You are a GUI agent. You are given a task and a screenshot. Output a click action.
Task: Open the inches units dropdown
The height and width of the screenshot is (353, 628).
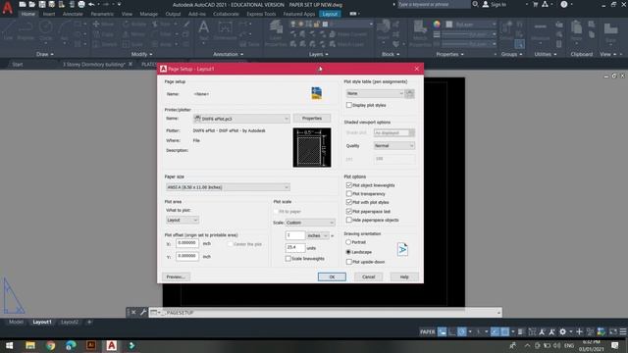pyautogui.click(x=318, y=235)
